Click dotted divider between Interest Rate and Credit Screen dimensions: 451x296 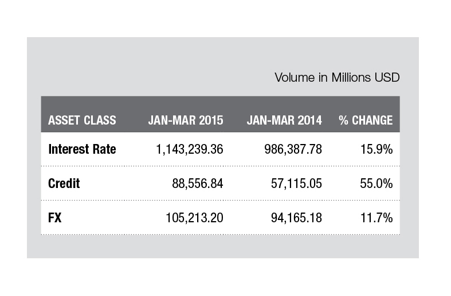(220, 166)
